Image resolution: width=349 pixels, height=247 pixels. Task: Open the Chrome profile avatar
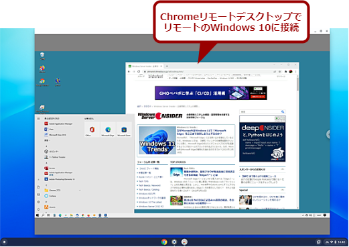tap(291, 72)
